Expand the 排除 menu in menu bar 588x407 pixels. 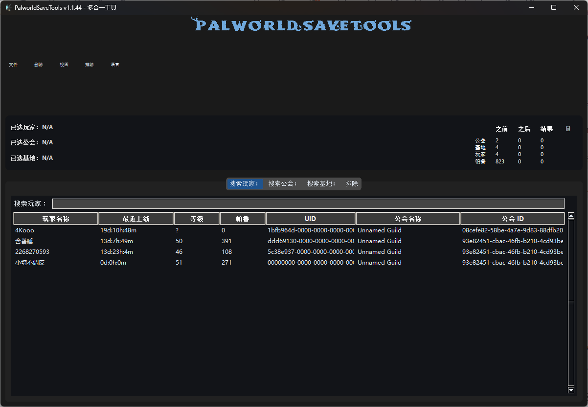point(90,65)
